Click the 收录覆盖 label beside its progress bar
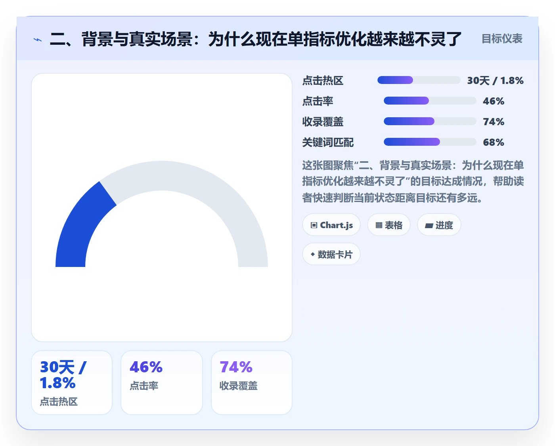 pos(323,122)
